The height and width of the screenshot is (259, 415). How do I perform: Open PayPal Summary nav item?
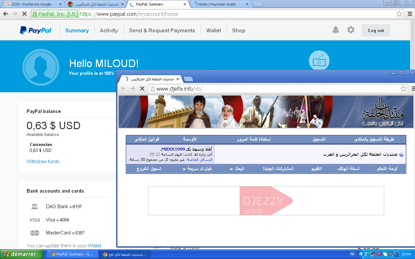(x=77, y=30)
